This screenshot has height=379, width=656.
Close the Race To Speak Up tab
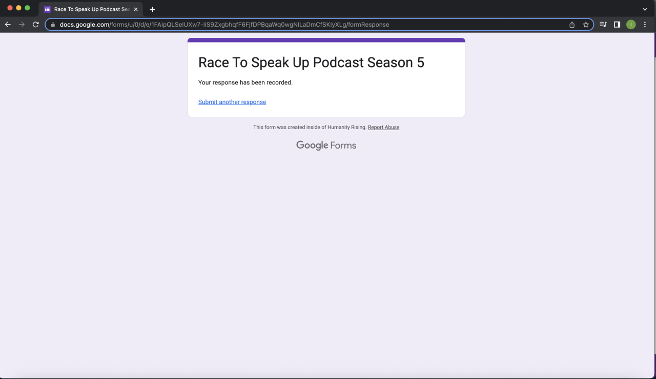point(136,9)
